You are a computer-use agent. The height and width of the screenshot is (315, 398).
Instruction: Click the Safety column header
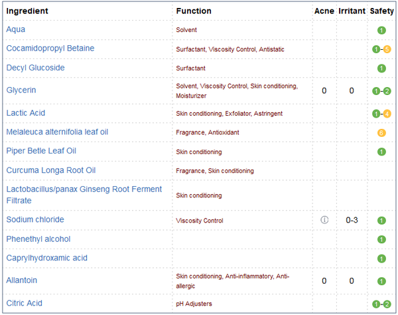coord(381,11)
